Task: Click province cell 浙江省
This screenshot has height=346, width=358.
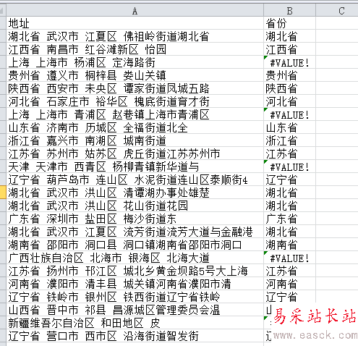Action: point(289,140)
